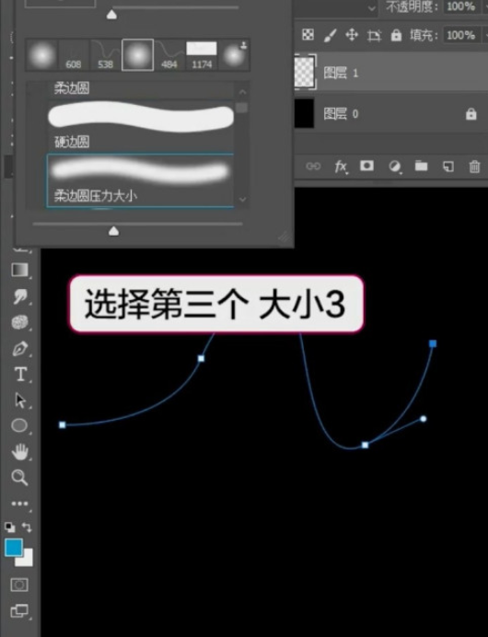
Task: Select the Pen tool
Action: pyautogui.click(x=20, y=349)
